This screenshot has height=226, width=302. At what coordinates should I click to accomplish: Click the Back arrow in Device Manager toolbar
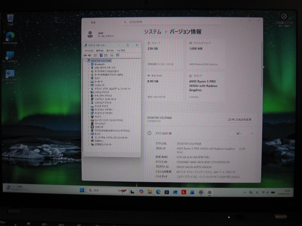(85, 55)
